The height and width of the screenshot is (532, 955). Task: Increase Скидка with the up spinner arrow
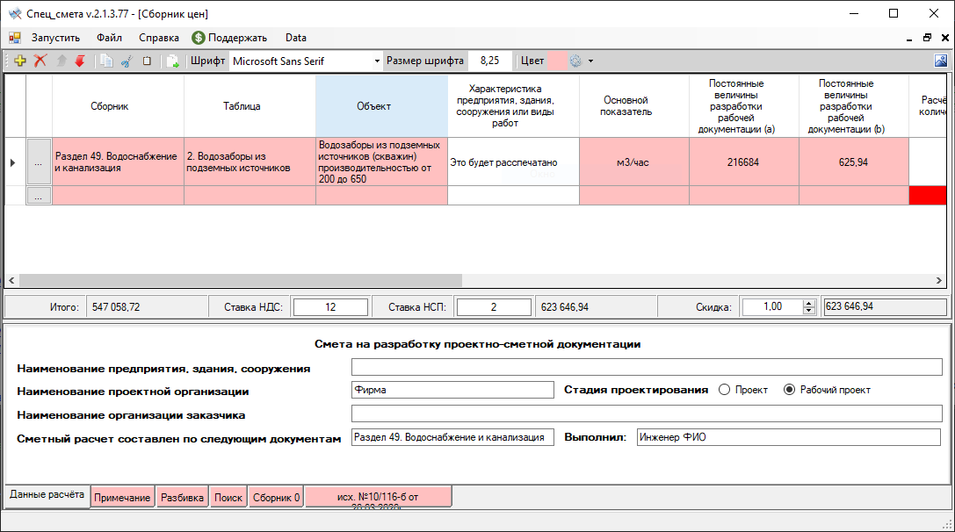point(809,303)
